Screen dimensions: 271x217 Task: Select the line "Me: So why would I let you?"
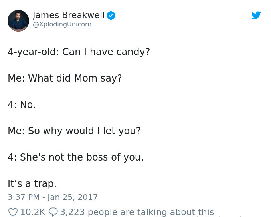point(74,131)
